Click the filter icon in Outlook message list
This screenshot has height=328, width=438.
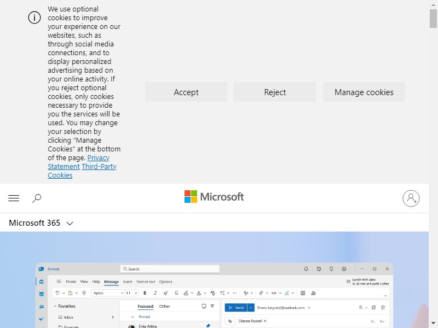pos(212,306)
